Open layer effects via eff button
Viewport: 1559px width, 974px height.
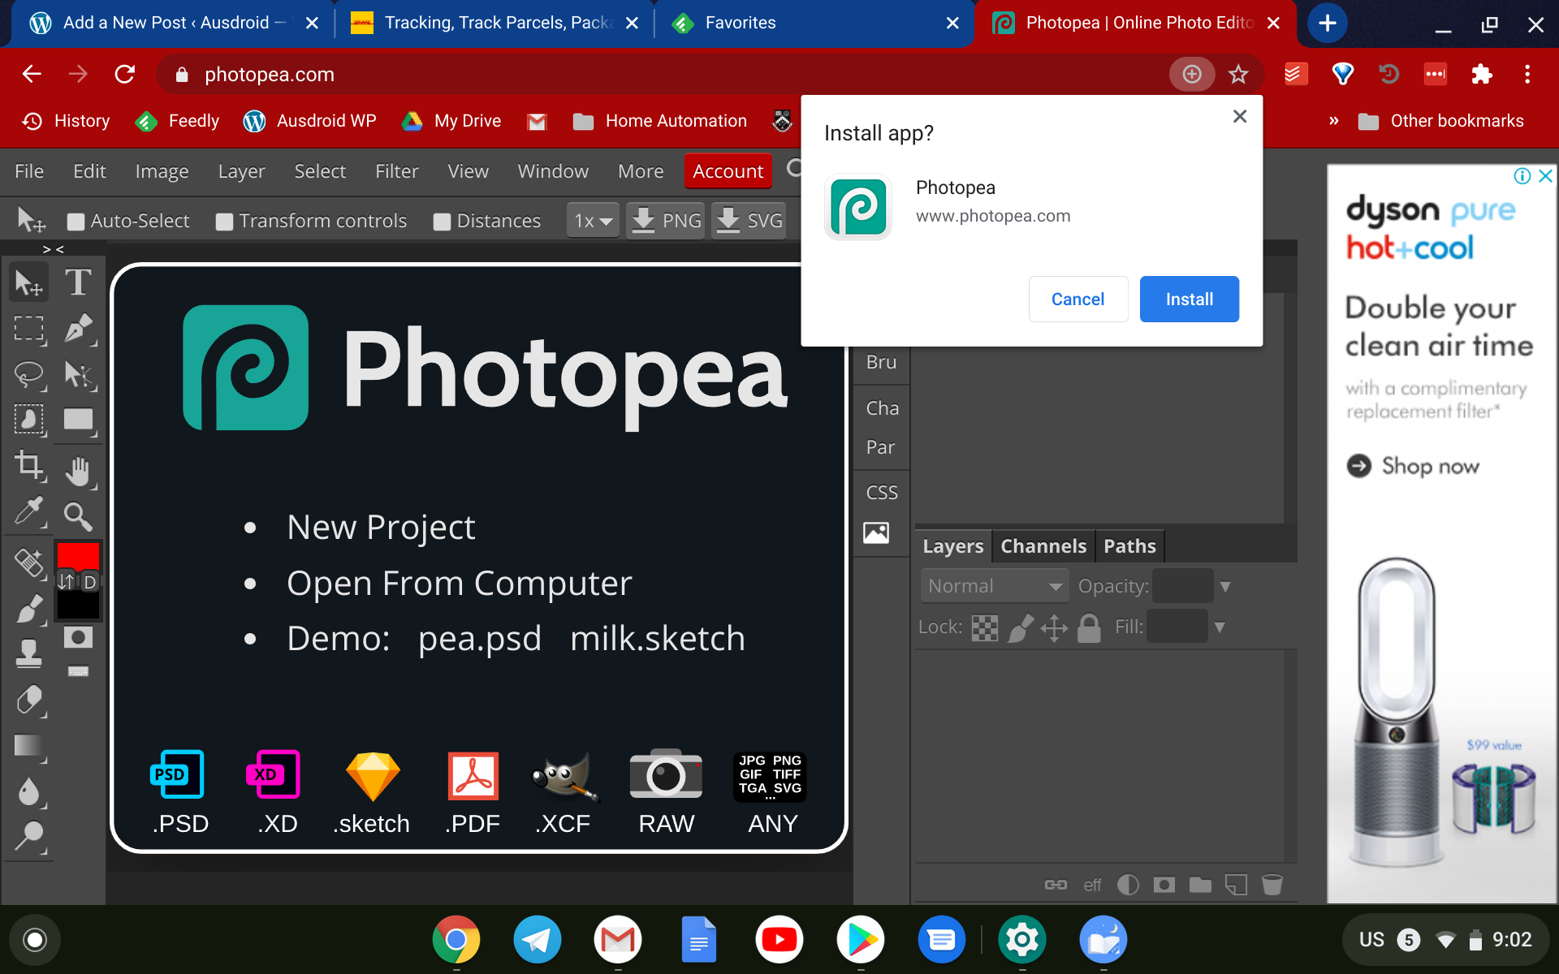click(1092, 885)
